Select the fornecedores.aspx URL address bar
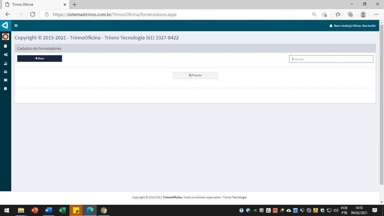 [x=115, y=15]
